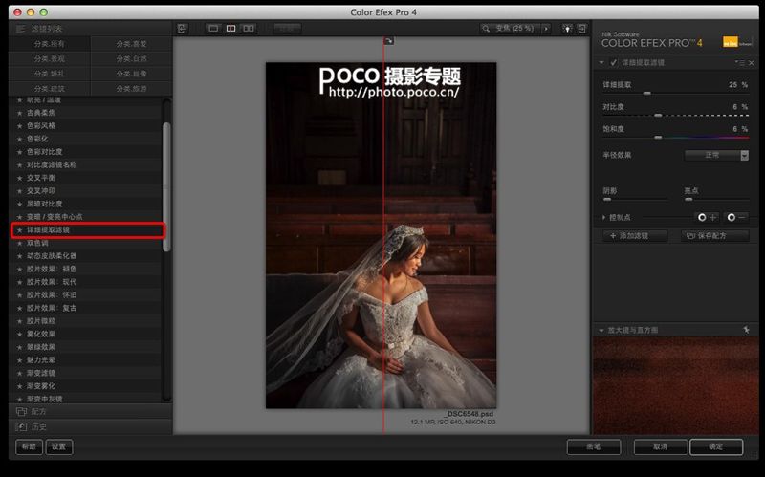Image resolution: width=765 pixels, height=477 pixels.
Task: Adjust the 饱和度 saturation slider handle
Action: pos(658,138)
